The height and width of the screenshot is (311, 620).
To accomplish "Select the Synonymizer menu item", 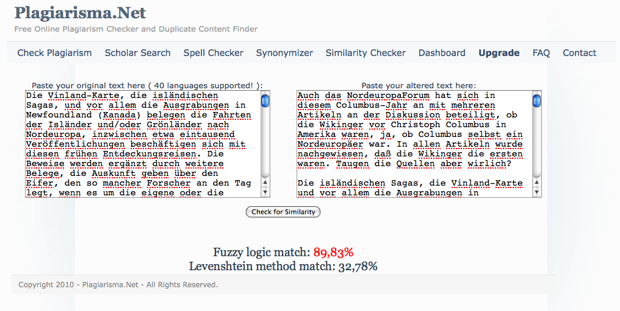I will click(x=285, y=53).
